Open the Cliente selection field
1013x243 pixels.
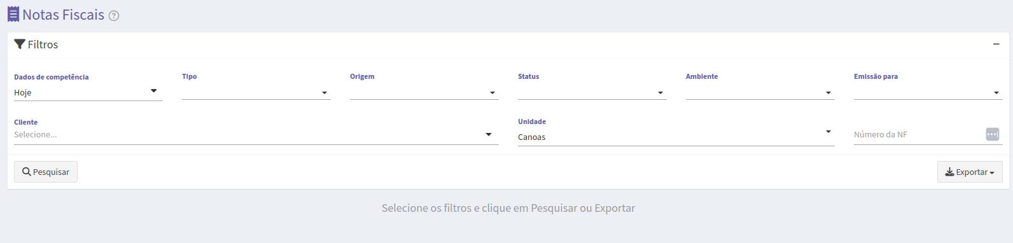pos(256,135)
